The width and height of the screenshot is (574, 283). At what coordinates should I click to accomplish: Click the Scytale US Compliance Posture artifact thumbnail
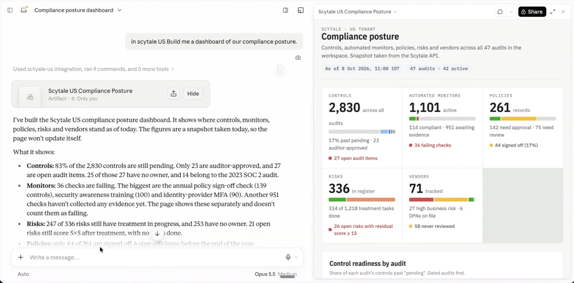tap(30, 97)
